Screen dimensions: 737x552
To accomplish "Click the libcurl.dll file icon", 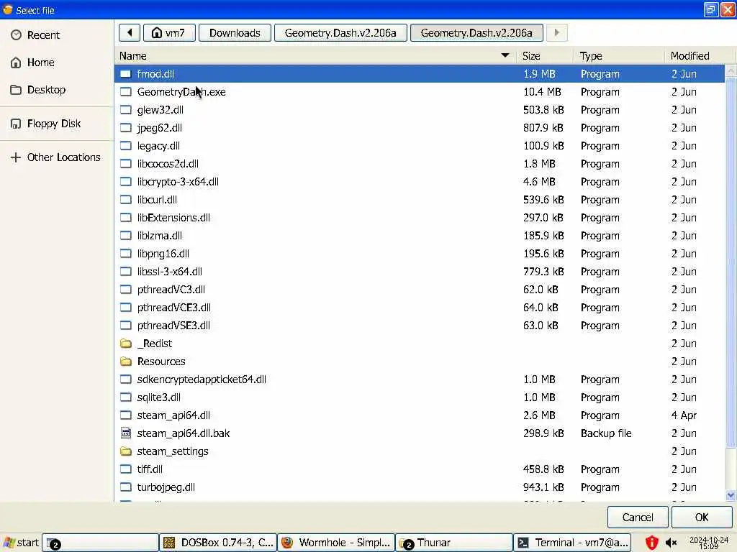I will tap(125, 200).
